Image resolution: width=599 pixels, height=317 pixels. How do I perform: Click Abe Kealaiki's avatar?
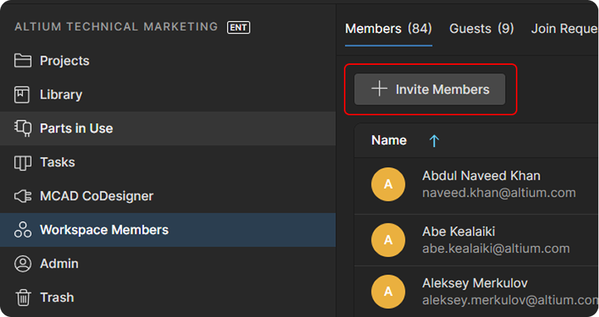click(388, 240)
